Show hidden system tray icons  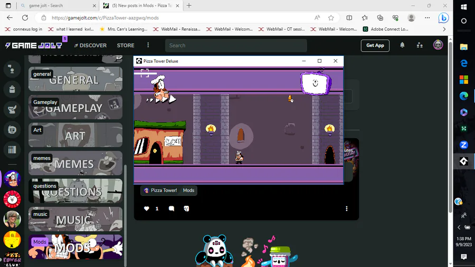pyautogui.click(x=459, y=227)
